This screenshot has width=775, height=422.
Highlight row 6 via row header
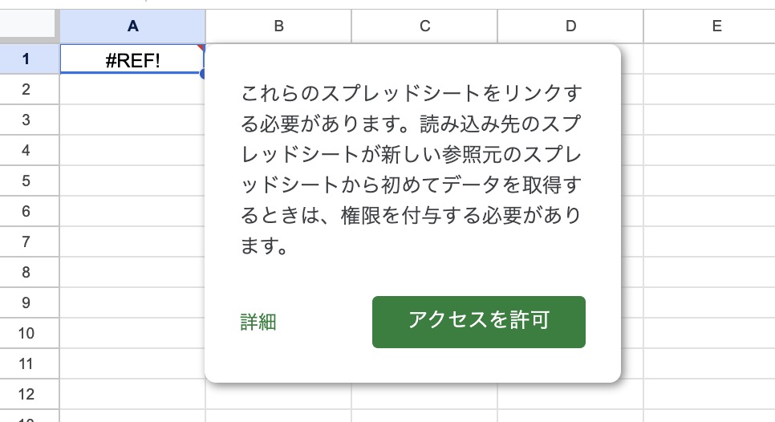pyautogui.click(x=26, y=211)
